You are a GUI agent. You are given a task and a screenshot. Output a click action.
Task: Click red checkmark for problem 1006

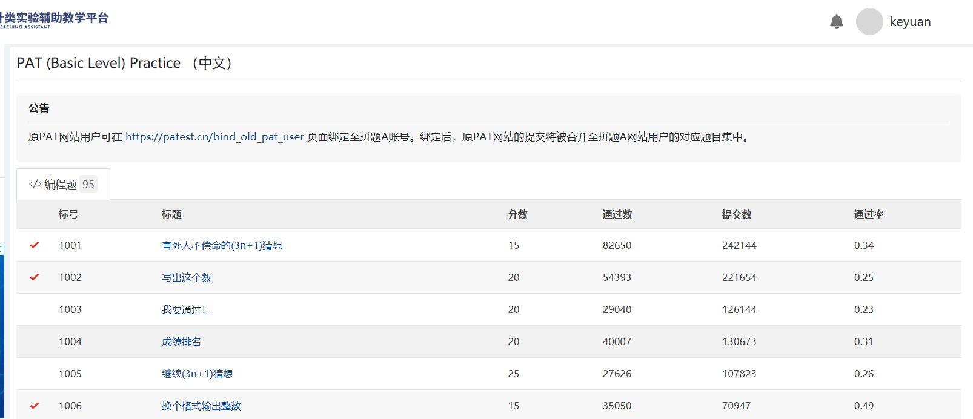point(35,405)
